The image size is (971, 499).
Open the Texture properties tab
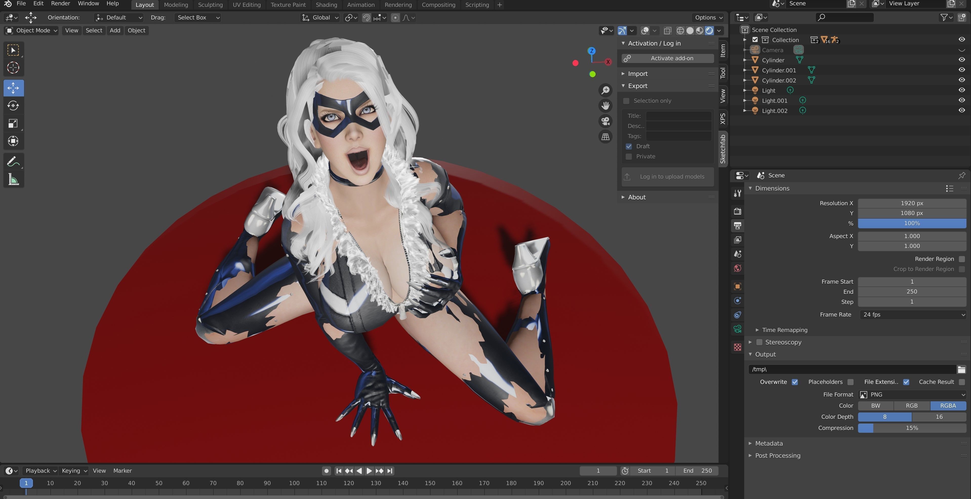click(738, 347)
